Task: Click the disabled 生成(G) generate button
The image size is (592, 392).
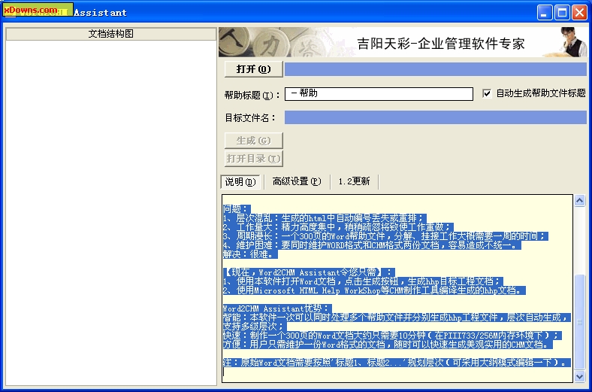Action: pos(253,141)
